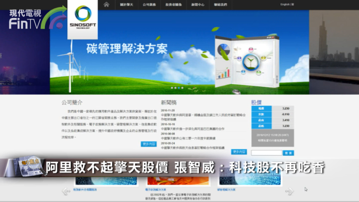The width and height of the screenshot is (359, 202).
Task: Open the 新聞中心 menu
Action: 197,4
